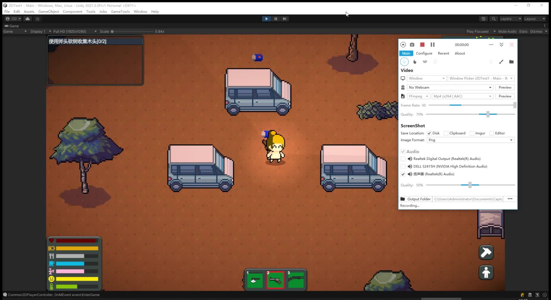
Task: Expand the Image Format dropdown
Action: (511, 140)
